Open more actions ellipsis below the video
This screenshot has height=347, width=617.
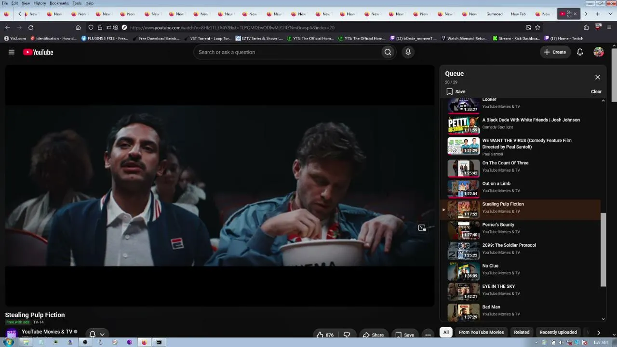[428, 335]
